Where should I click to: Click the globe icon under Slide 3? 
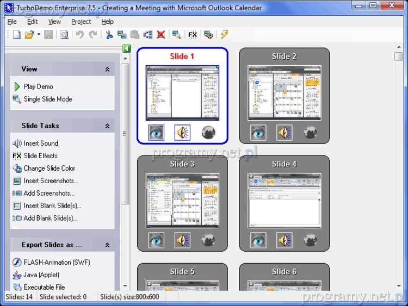(208, 240)
